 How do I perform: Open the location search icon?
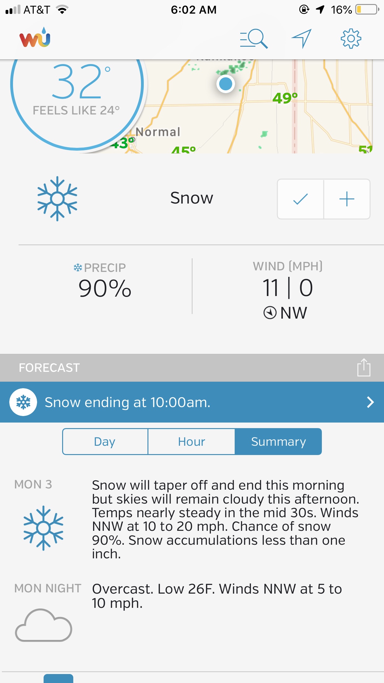(254, 39)
